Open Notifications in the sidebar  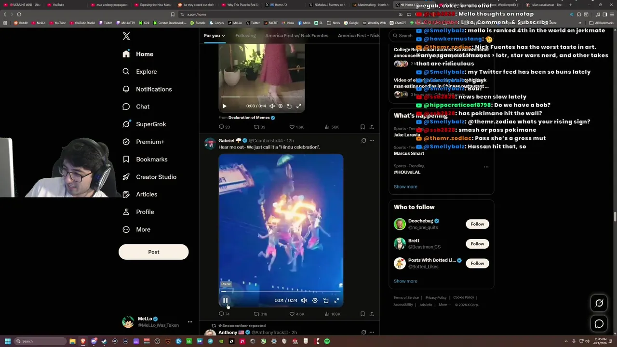pyautogui.click(x=147, y=89)
